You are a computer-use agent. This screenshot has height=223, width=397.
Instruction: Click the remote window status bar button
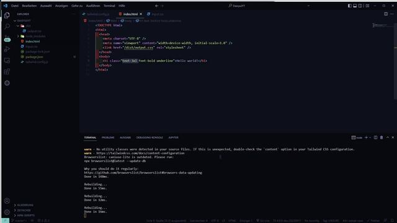click(x=5, y=221)
